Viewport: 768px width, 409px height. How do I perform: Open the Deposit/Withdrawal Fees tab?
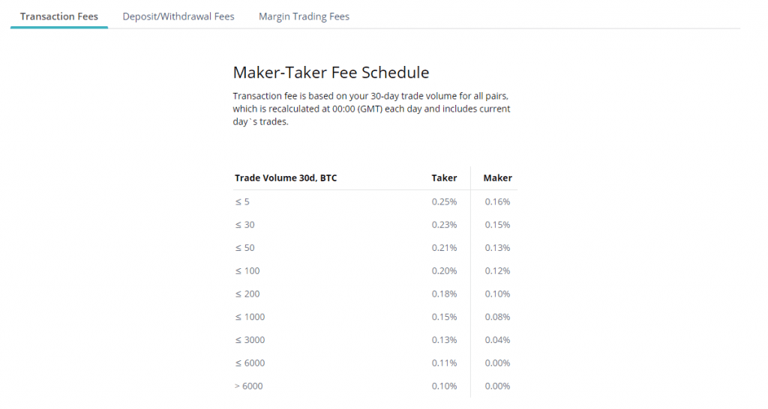(178, 16)
